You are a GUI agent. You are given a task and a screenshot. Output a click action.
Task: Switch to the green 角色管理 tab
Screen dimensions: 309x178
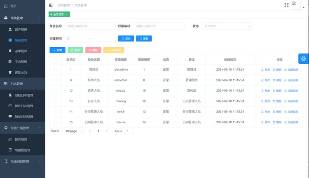59,14
